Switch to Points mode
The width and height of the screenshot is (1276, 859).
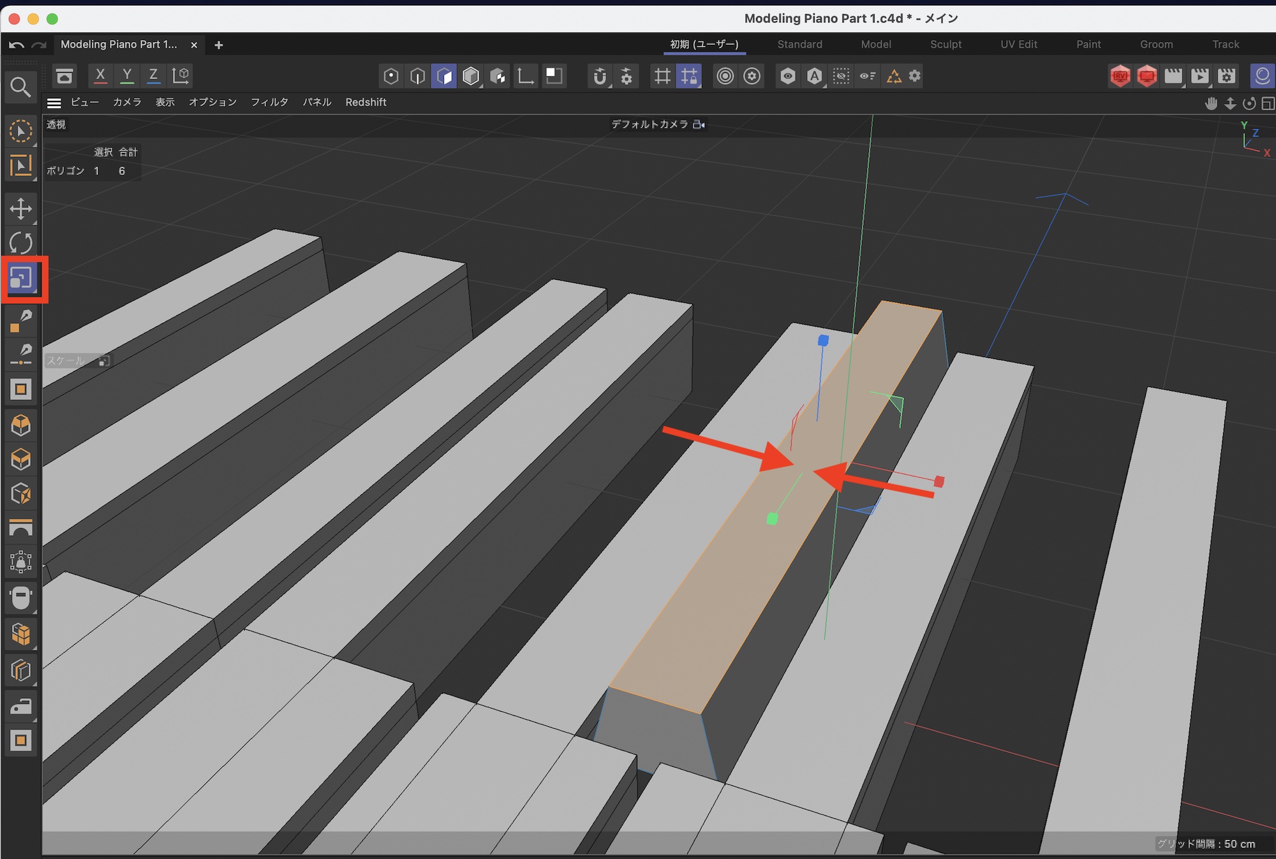click(x=391, y=77)
